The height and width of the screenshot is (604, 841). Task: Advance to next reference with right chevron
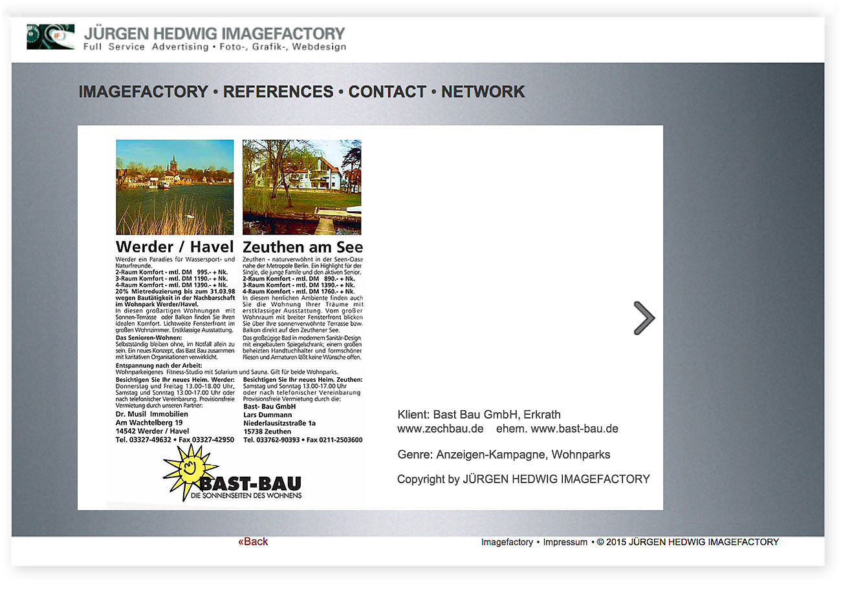[x=644, y=318]
